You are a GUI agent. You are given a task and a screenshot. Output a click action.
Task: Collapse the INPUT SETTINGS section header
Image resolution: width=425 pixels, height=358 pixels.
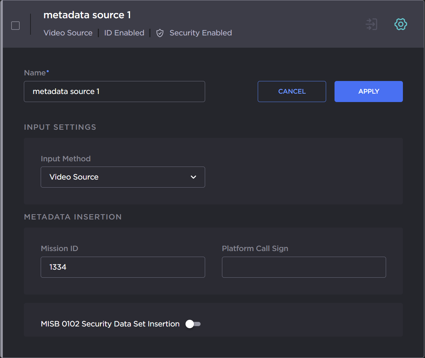60,127
